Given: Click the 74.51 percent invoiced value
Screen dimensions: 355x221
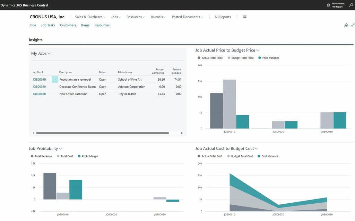Looking at the screenshot, I should (178, 80).
